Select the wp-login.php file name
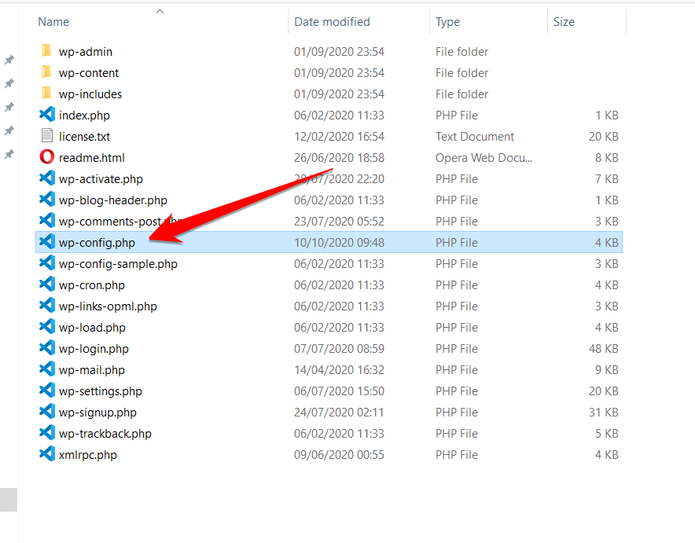Viewport: 695px width, 543px height. click(x=94, y=349)
